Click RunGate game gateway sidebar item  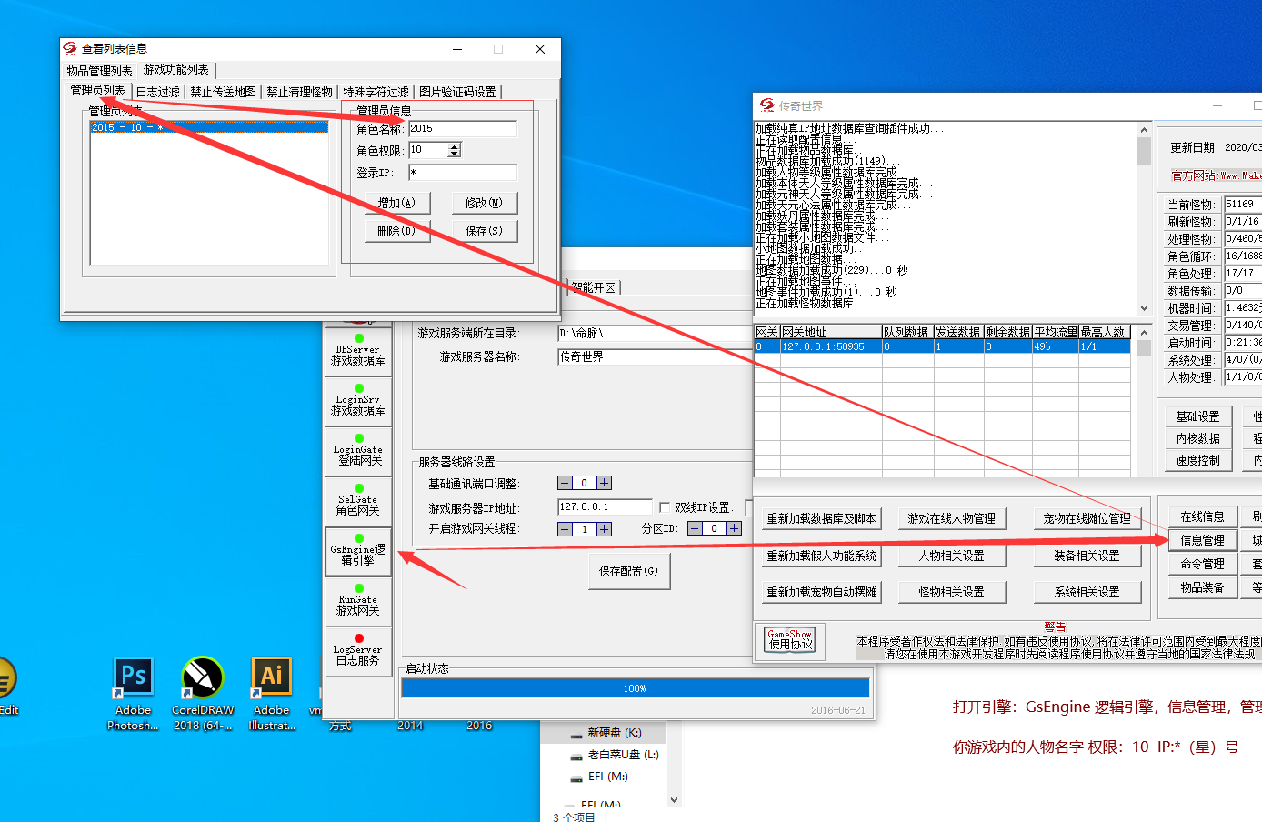pos(358,600)
